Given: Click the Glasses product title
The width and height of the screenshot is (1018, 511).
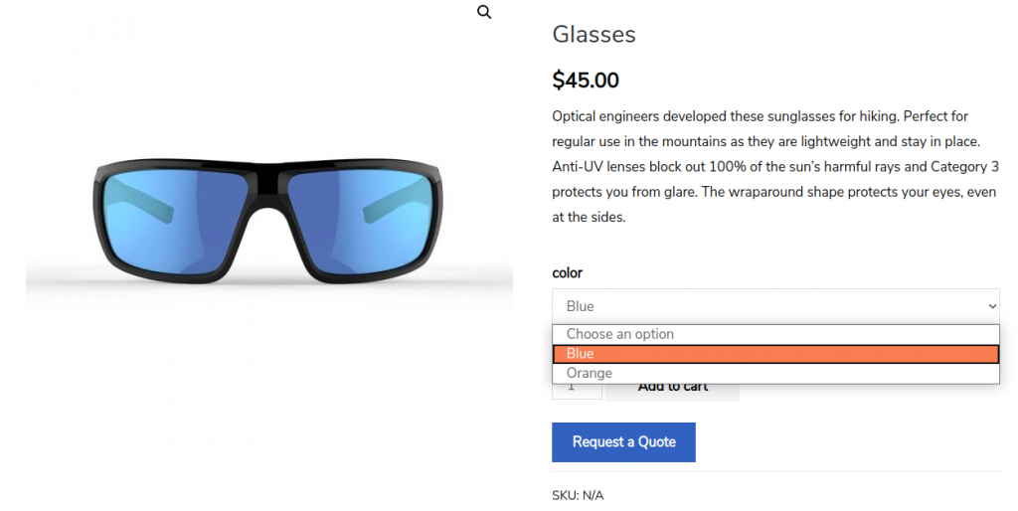Looking at the screenshot, I should point(594,35).
